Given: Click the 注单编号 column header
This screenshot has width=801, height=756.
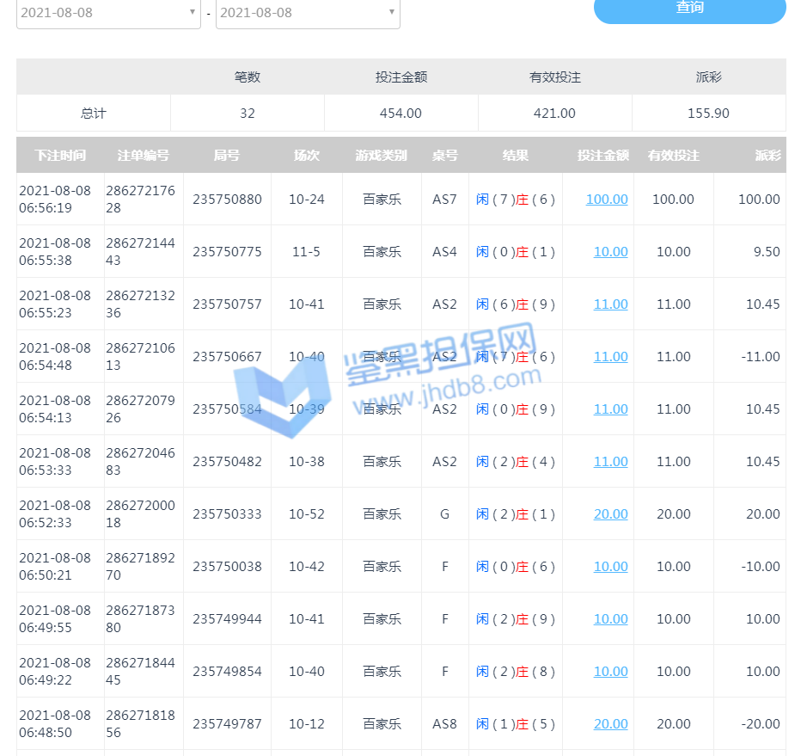Looking at the screenshot, I should click(x=144, y=156).
